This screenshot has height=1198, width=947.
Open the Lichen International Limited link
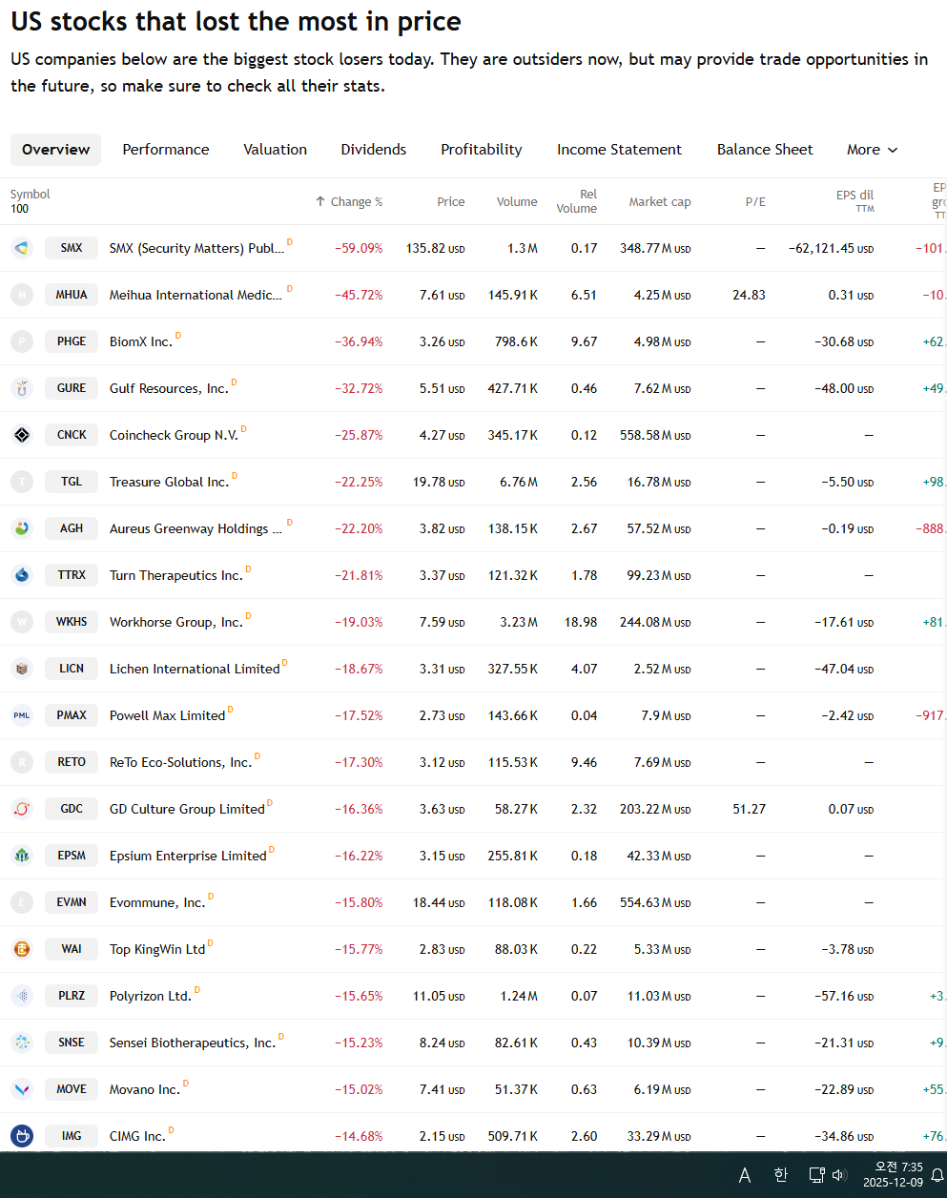coord(195,669)
